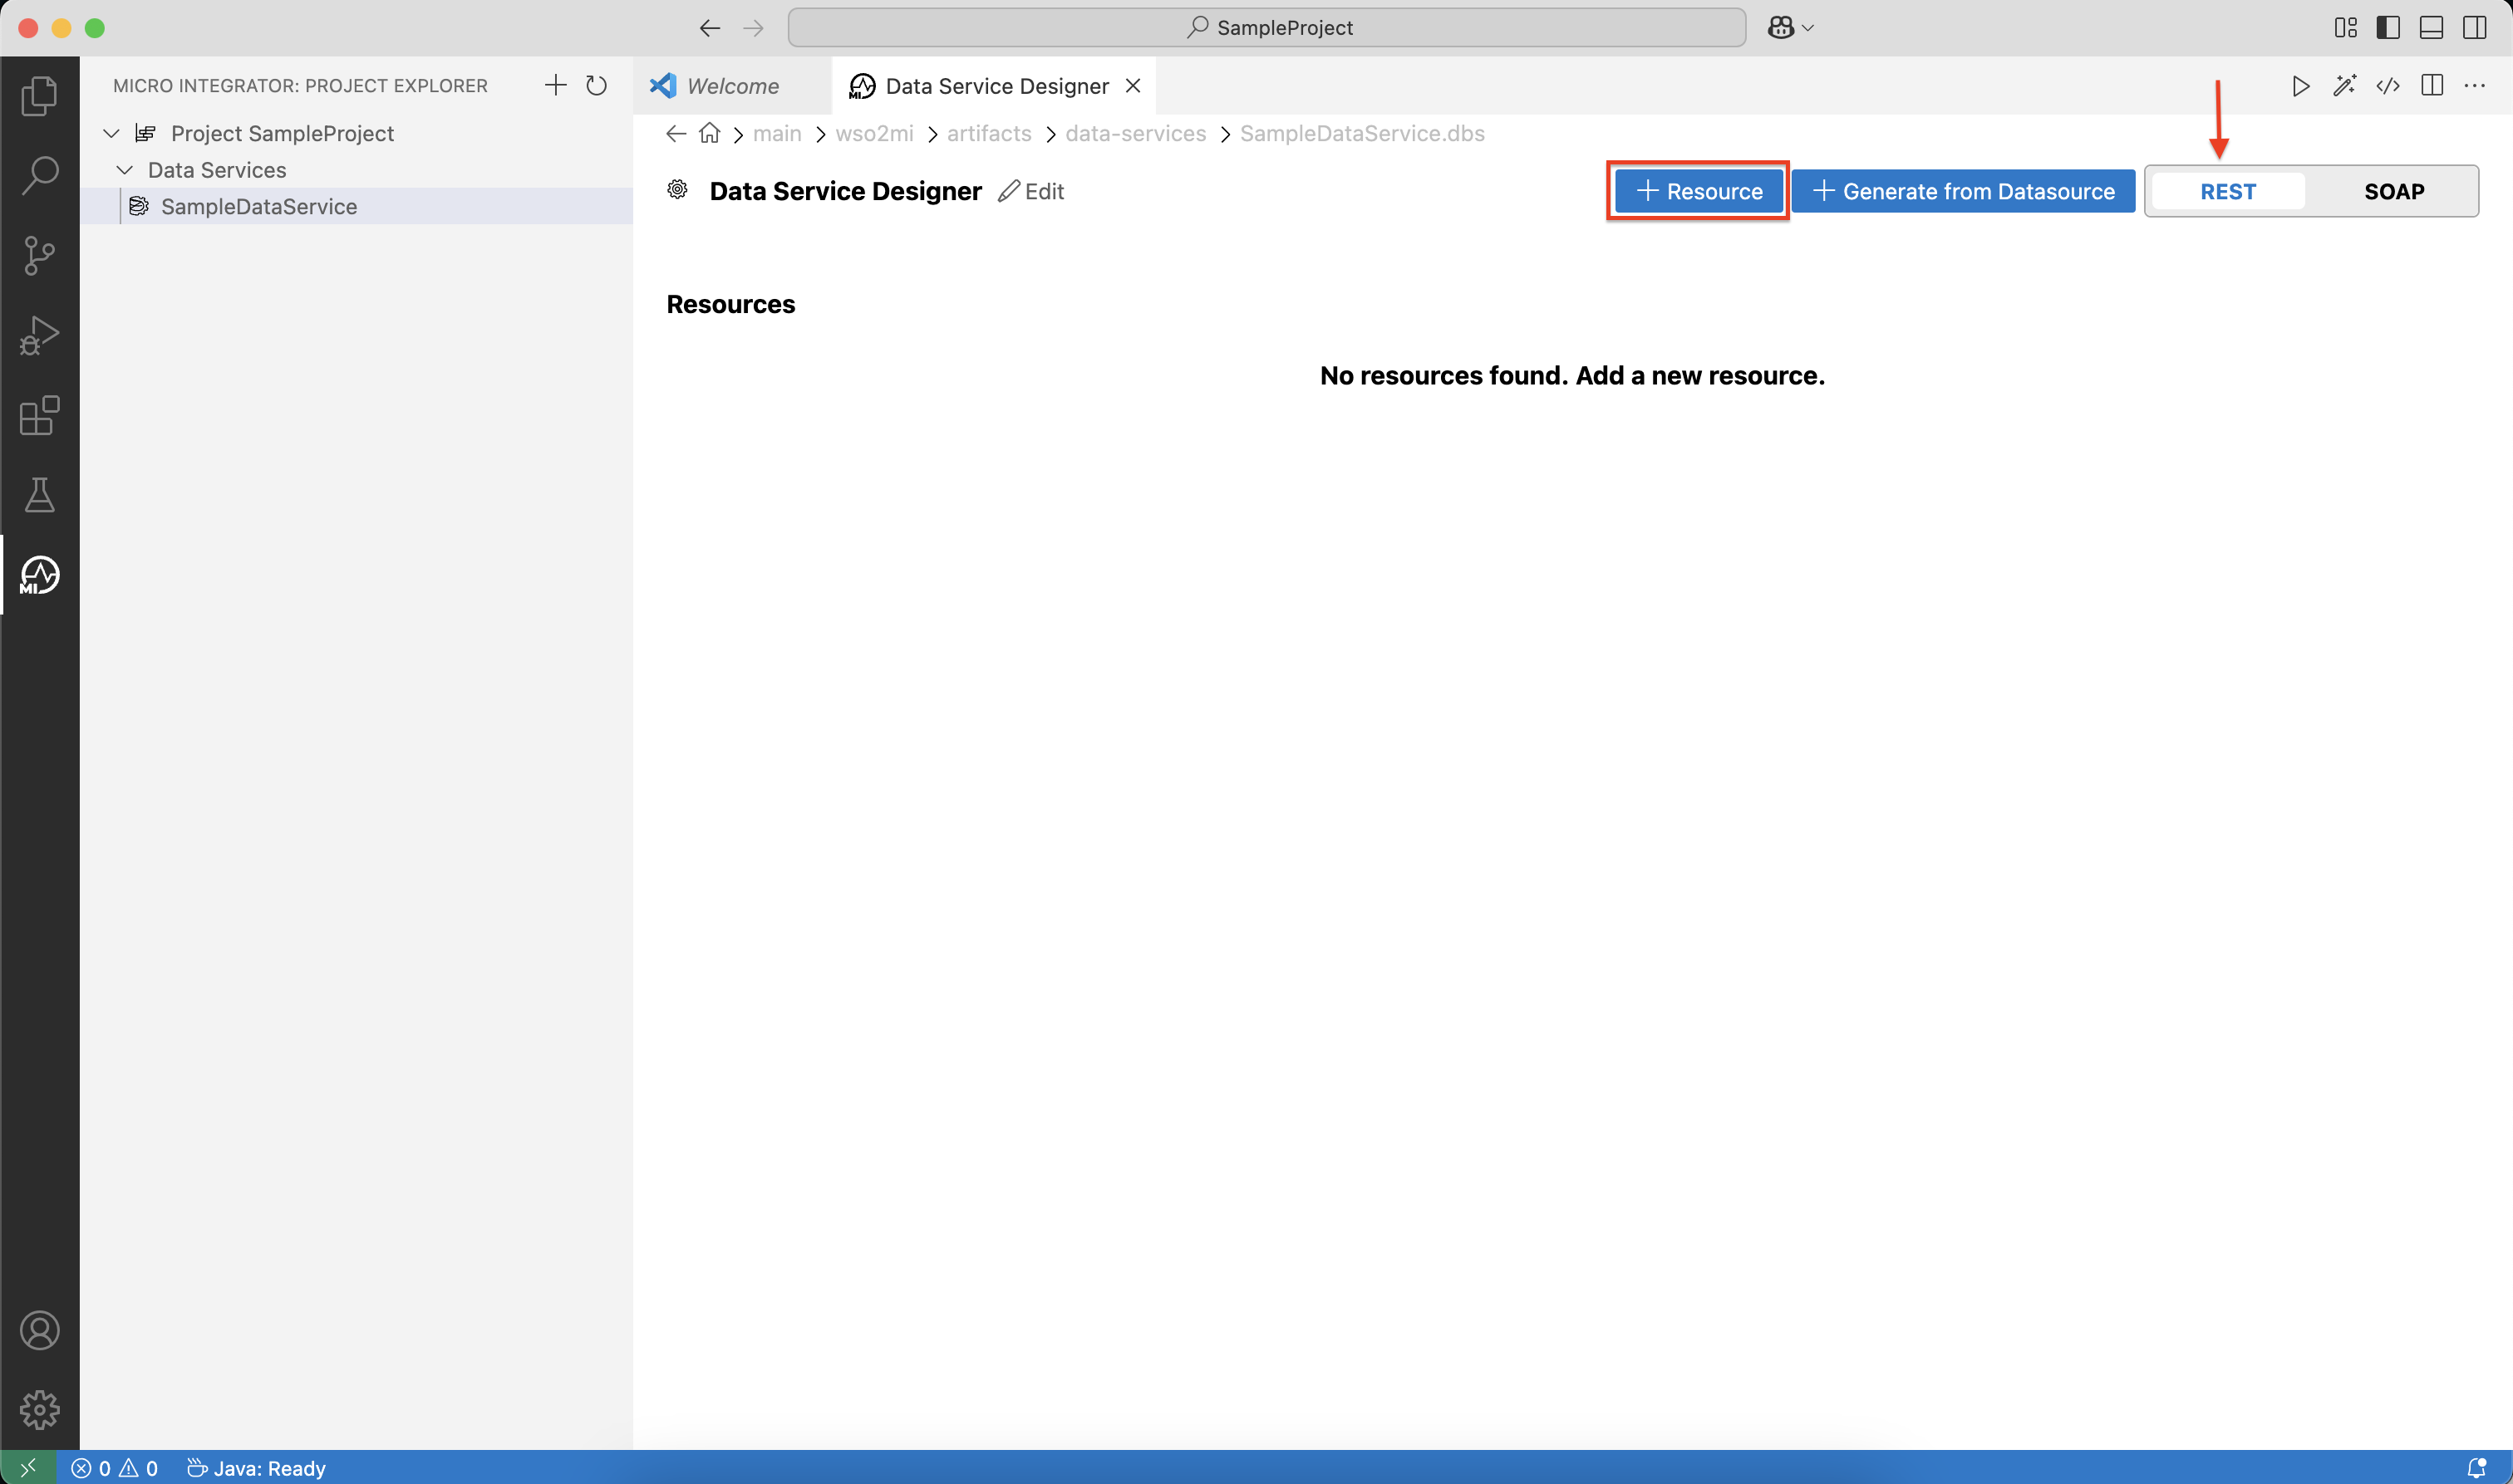Screen dimensions: 2513x1484
Task: Open the Run and Debug view
Action: point(39,335)
